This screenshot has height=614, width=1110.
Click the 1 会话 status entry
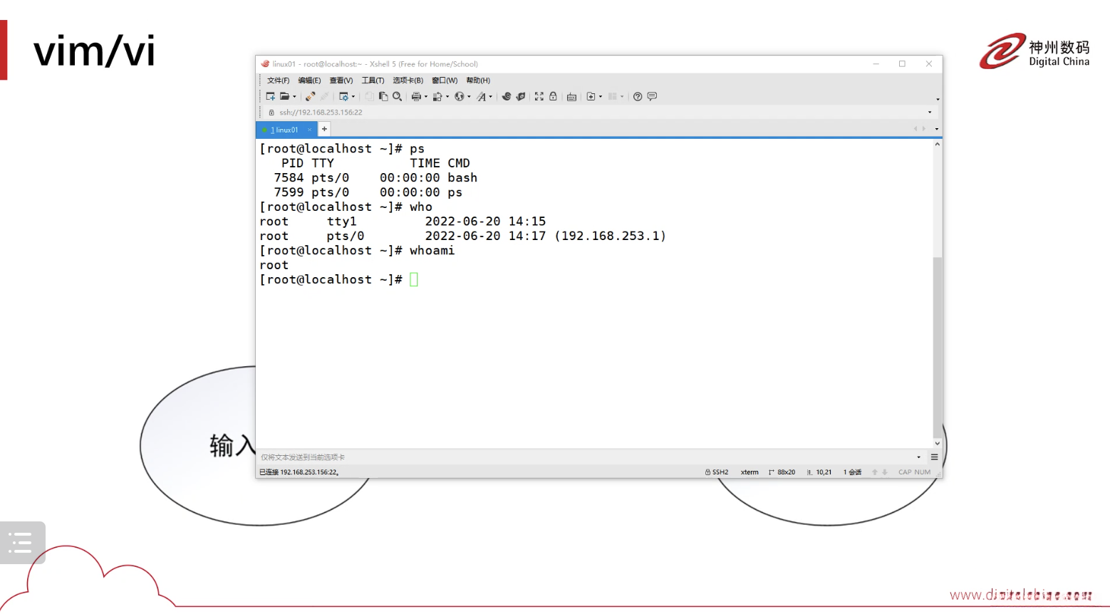coord(853,472)
